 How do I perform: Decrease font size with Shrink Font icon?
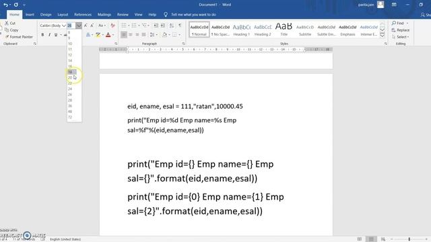(x=92, y=26)
